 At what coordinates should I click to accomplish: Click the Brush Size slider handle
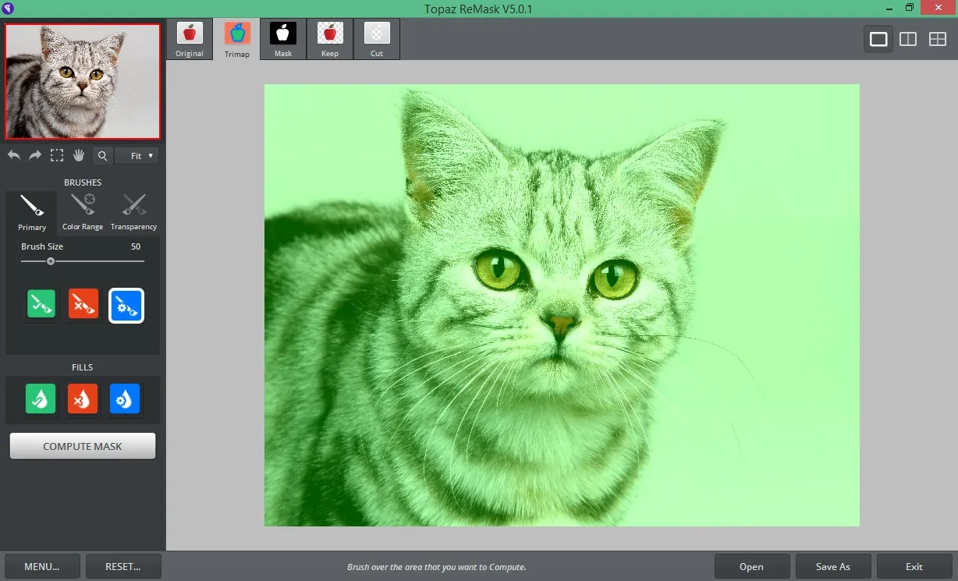pos(51,261)
